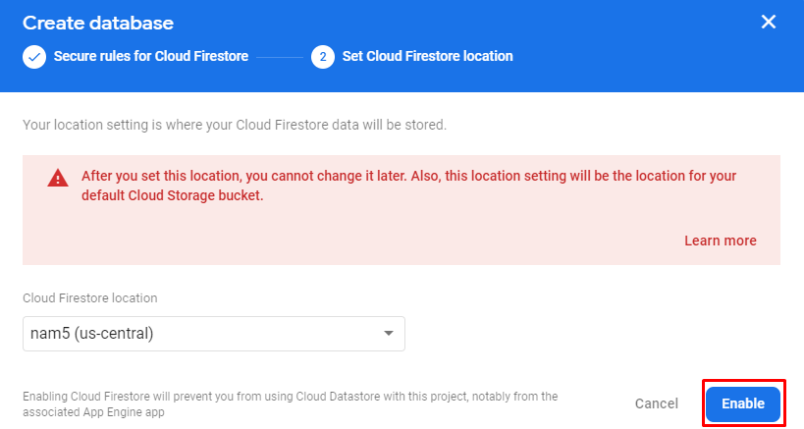Viewport: 804px width, 429px height.
Task: Click the 'Enabling Cloud Firestore will prevent' footer line
Action: pyautogui.click(x=291, y=397)
